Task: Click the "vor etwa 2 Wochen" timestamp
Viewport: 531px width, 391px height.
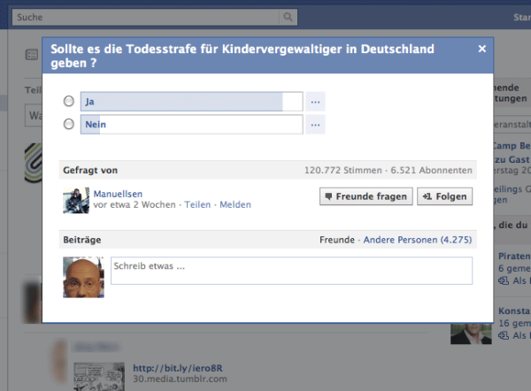Action: [x=135, y=205]
